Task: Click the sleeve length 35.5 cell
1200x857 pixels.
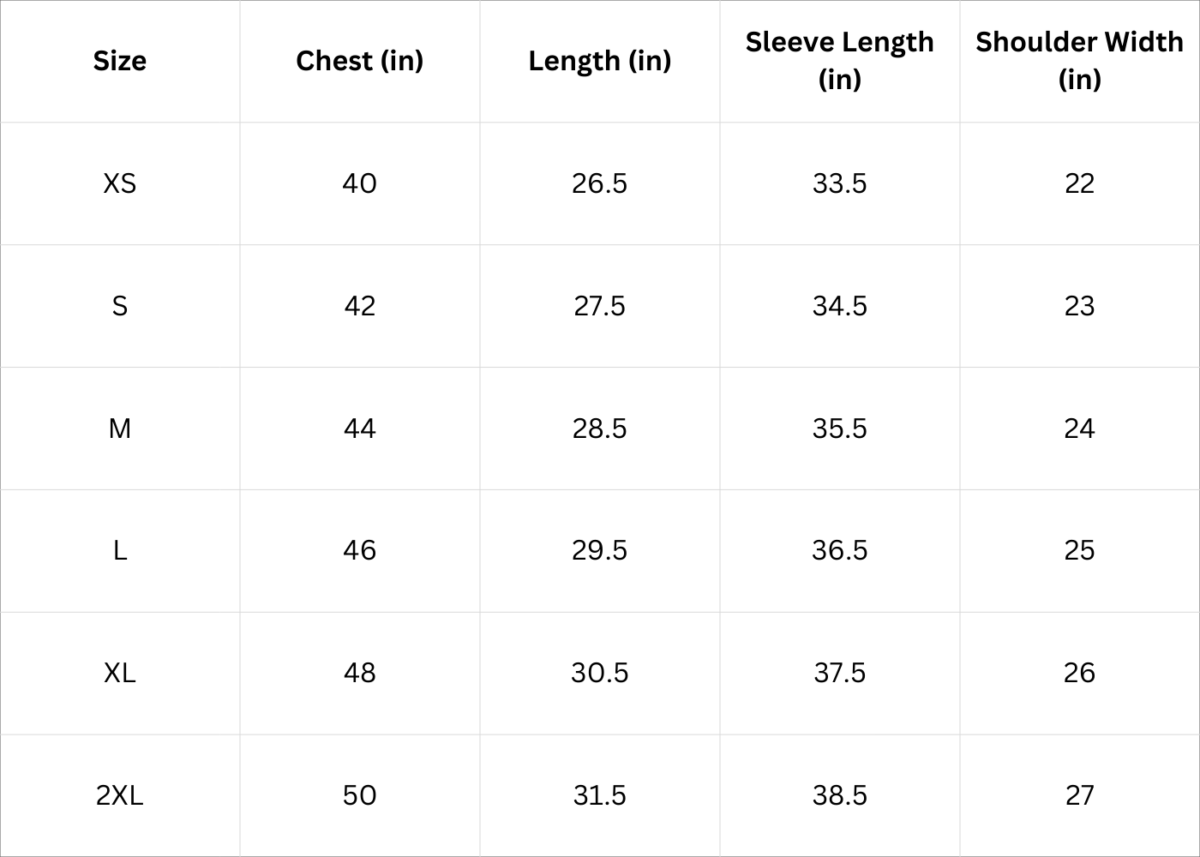Action: [840, 428]
